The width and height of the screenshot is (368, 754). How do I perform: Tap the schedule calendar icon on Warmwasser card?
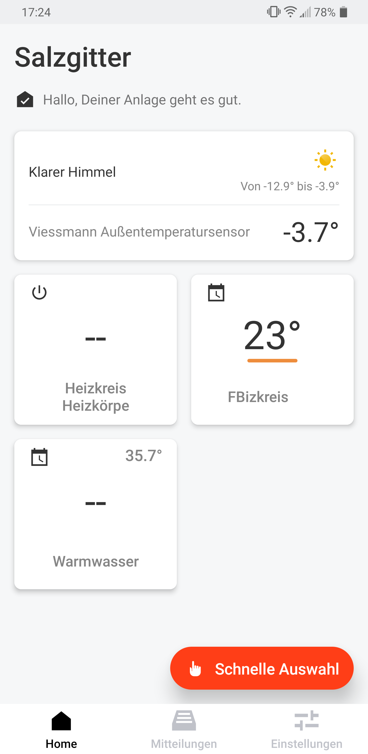coord(39,457)
